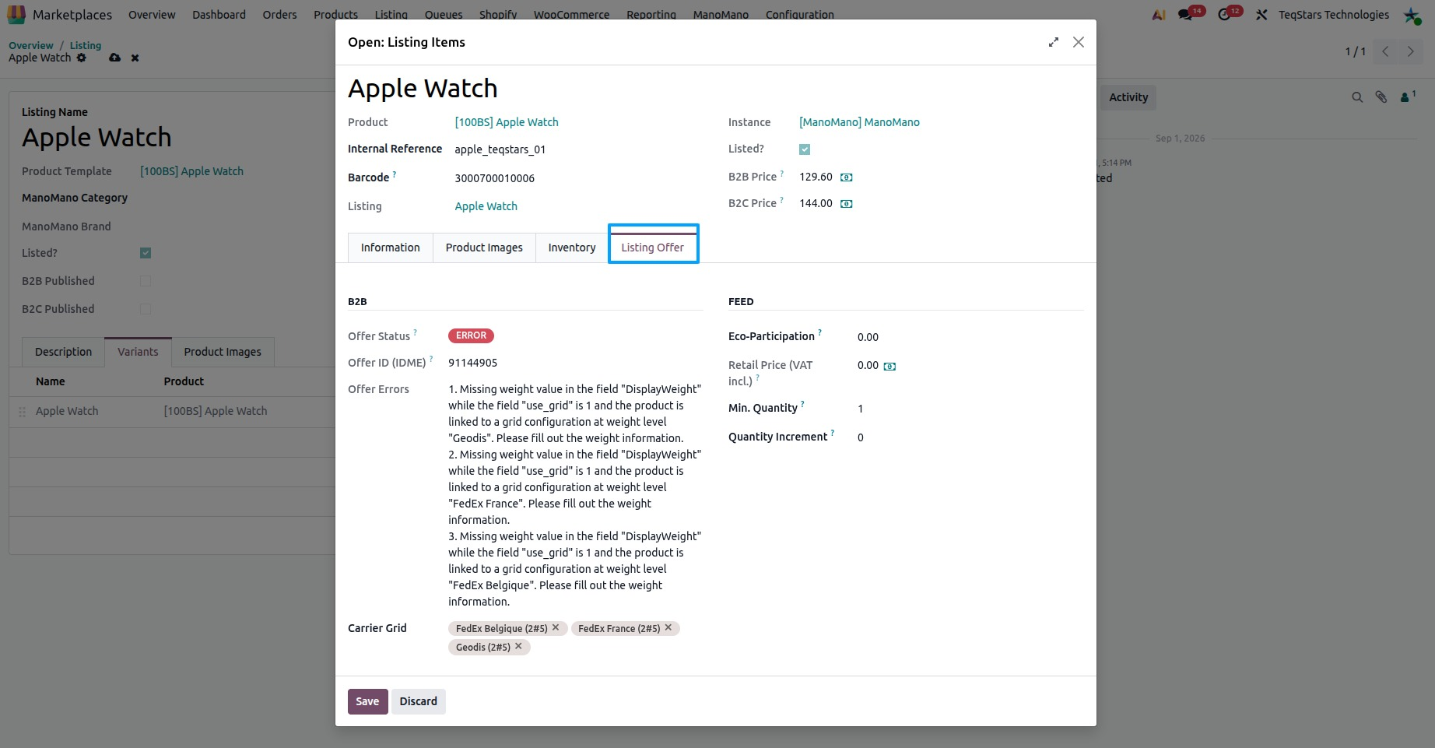This screenshot has width=1435, height=748.
Task: Open the AI assistant icon in top bar
Action: pos(1158,15)
